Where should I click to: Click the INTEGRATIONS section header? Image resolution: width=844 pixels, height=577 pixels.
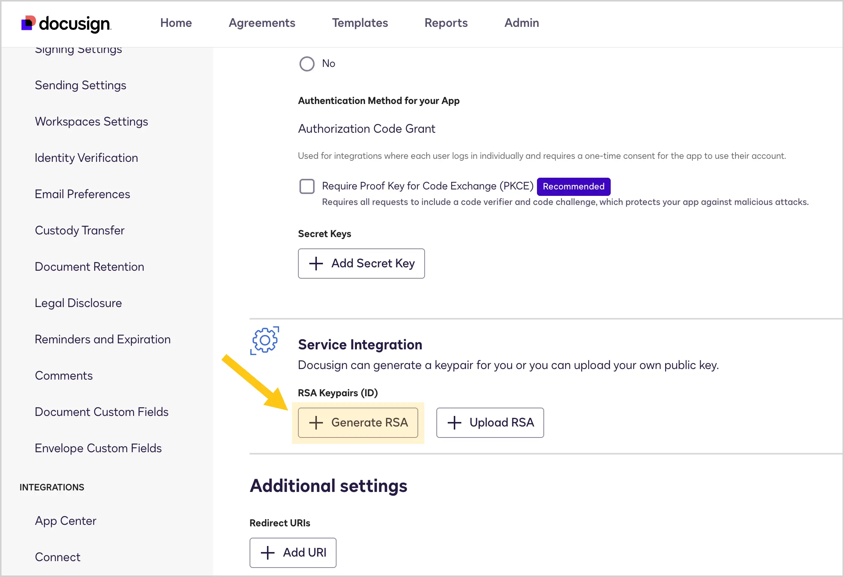point(52,487)
